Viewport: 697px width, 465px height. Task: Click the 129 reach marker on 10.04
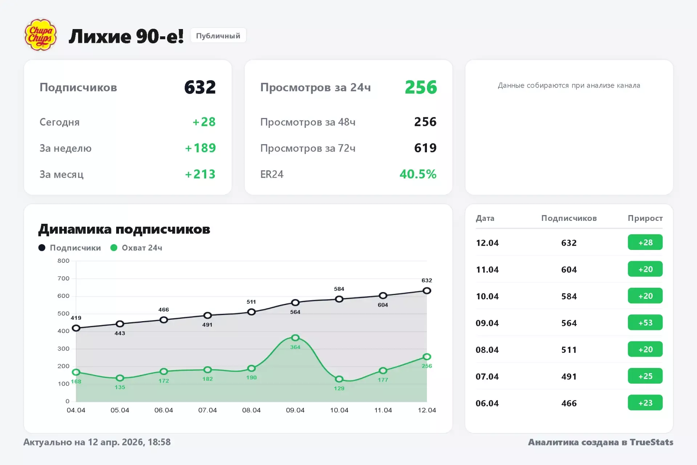click(339, 379)
